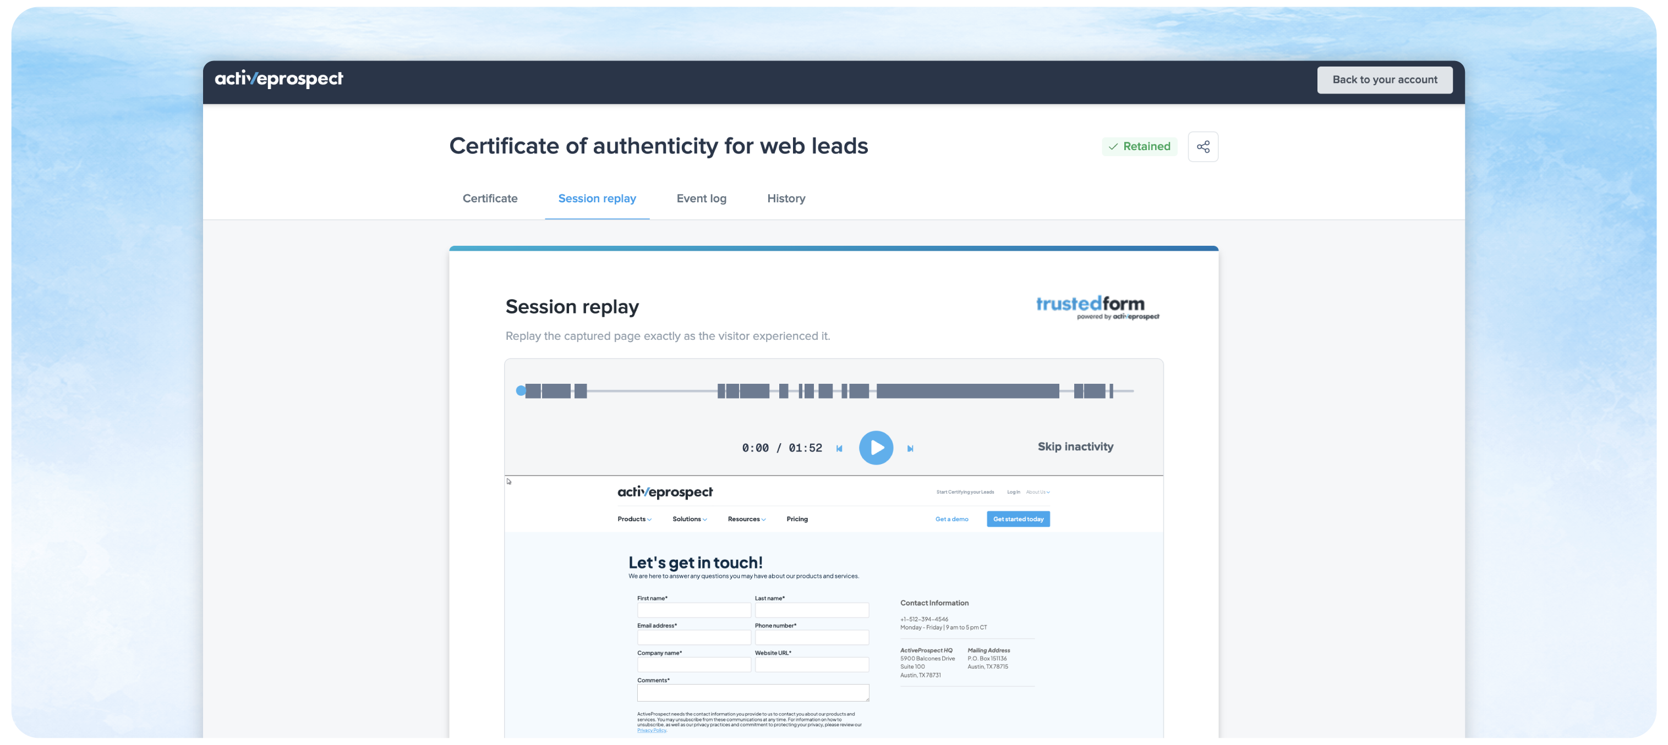Toggle Skip inactivity

coord(1075,446)
